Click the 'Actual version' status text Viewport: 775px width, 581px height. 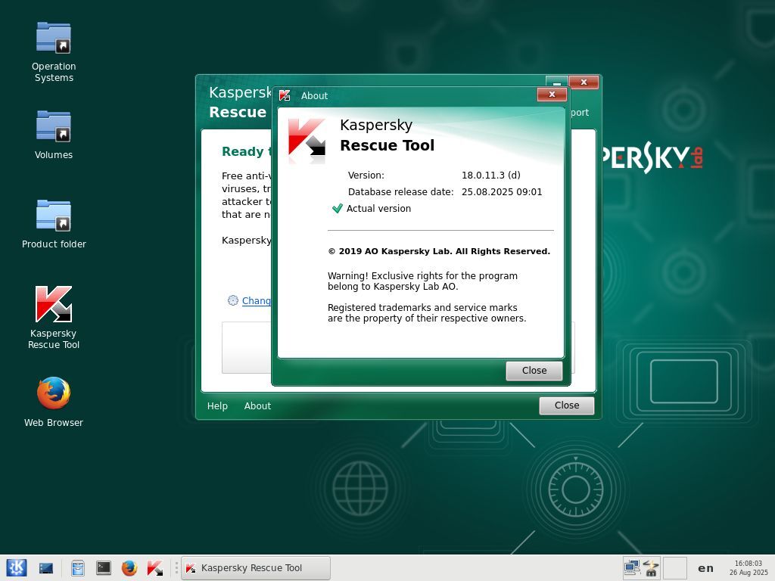(x=378, y=209)
